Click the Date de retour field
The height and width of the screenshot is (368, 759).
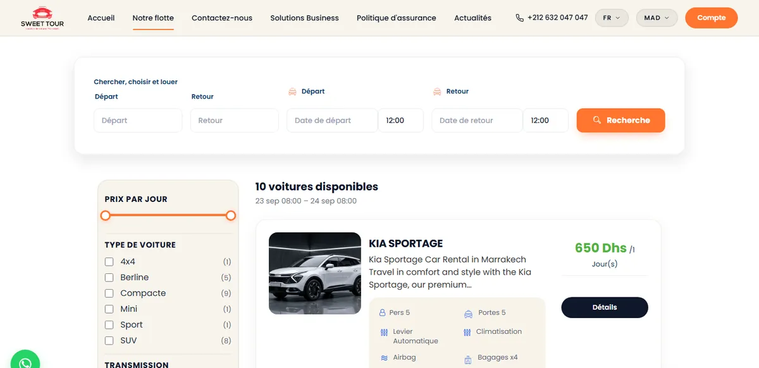click(x=477, y=121)
